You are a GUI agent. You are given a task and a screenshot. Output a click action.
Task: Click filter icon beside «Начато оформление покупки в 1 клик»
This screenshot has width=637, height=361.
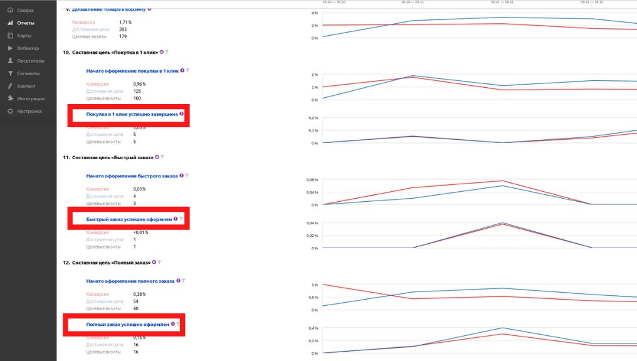click(187, 71)
